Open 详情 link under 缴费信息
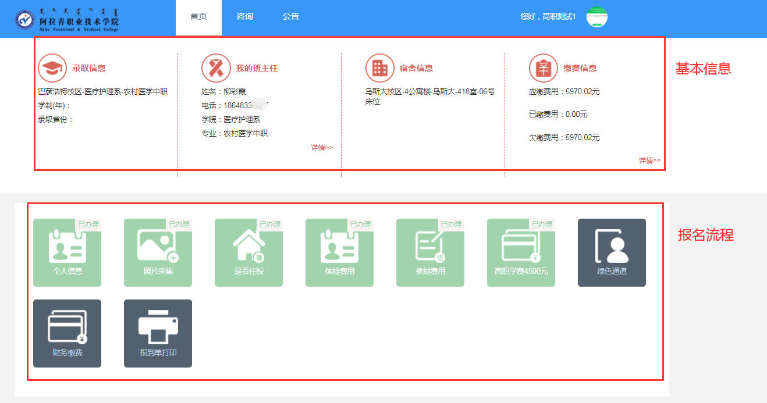The width and height of the screenshot is (767, 403). [x=649, y=161]
